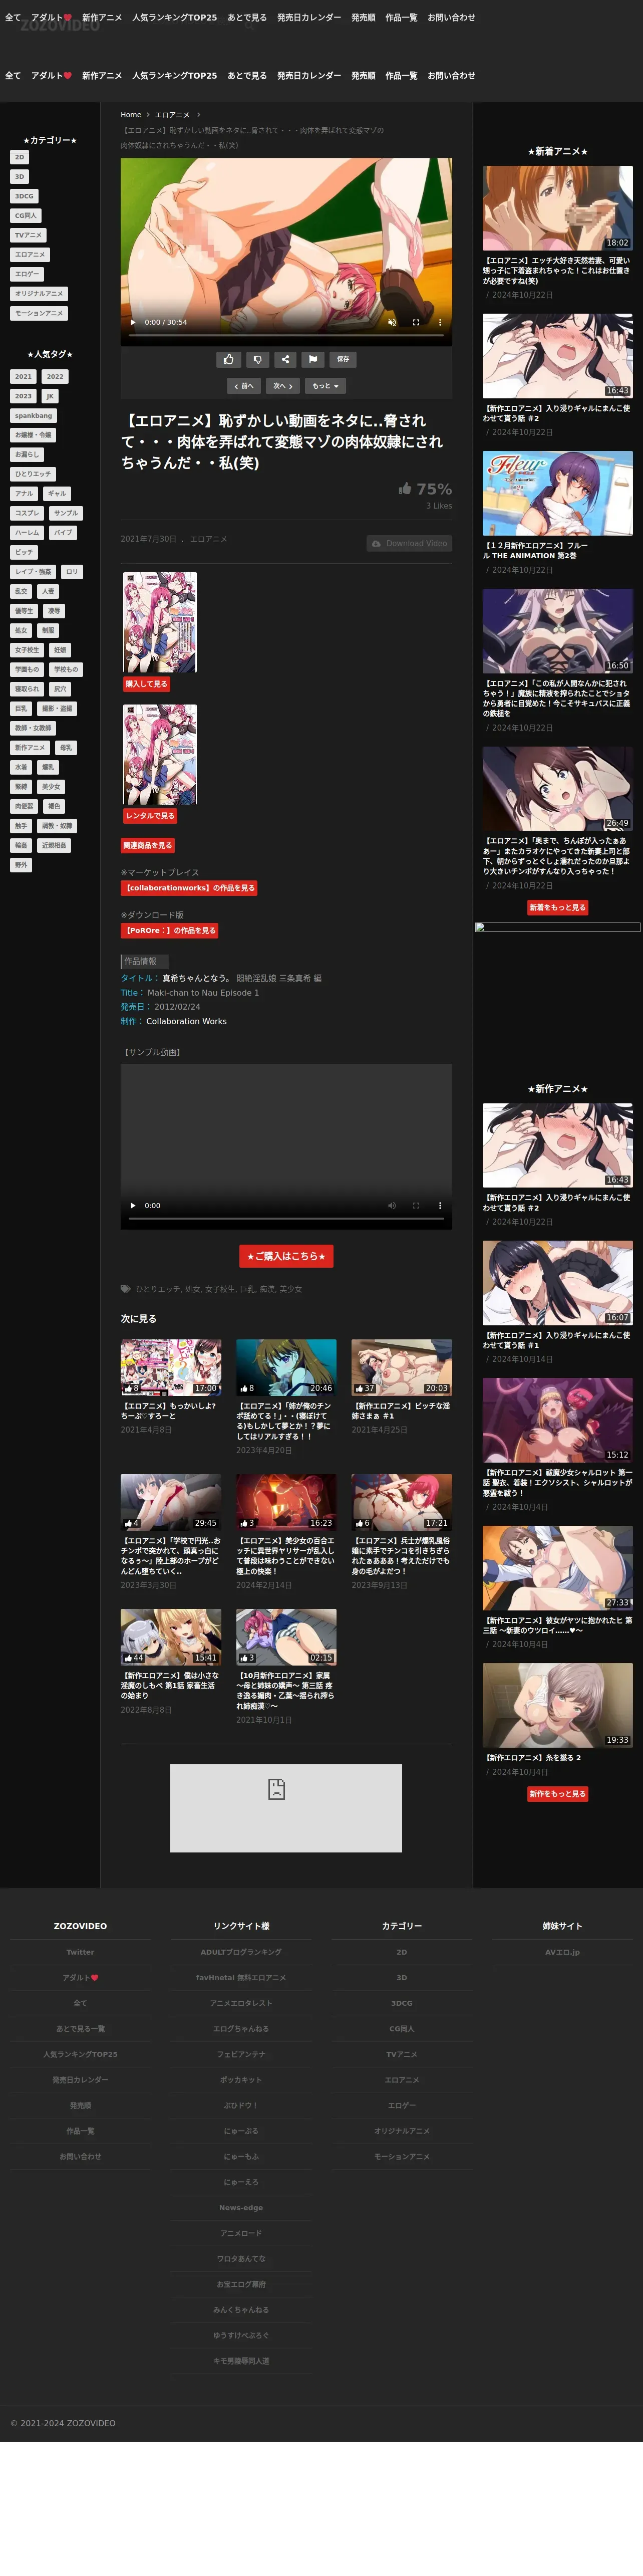
Task: Seek on the main video progress bar
Action: coord(286,336)
